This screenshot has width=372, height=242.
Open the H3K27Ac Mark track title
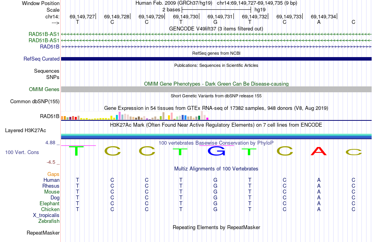tap(216, 125)
